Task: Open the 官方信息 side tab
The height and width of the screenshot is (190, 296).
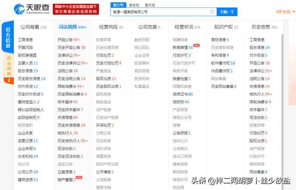Action: point(8,37)
